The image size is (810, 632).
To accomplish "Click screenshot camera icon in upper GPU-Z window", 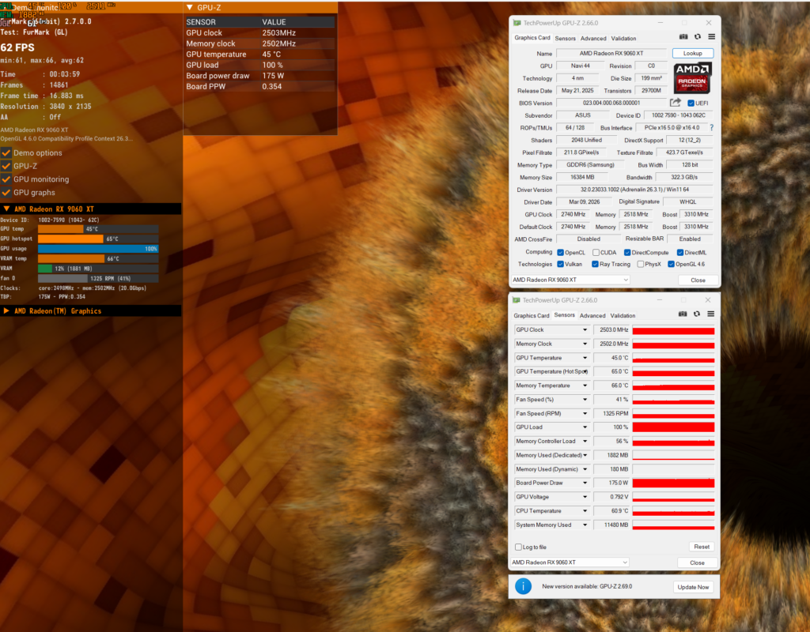I will pos(683,37).
